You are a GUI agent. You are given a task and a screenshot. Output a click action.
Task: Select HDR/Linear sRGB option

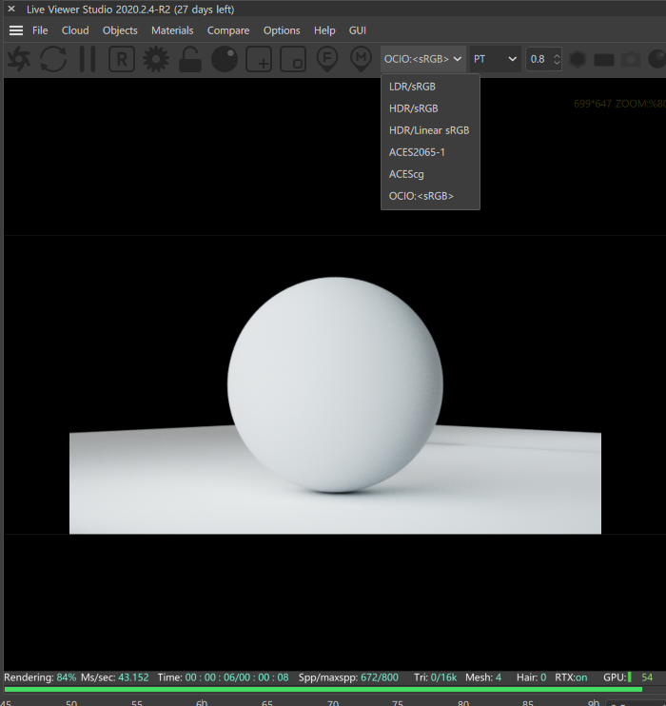tap(430, 130)
